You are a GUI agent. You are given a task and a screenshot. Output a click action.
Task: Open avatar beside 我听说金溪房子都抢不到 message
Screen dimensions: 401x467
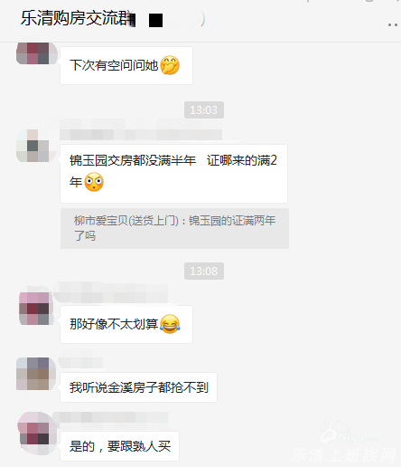36,374
